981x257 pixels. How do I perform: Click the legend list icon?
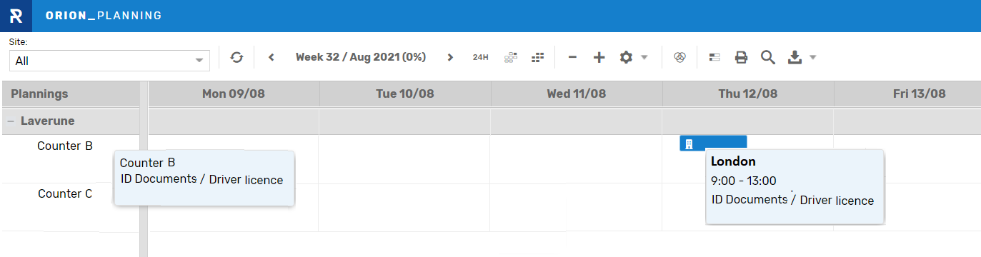pyautogui.click(x=714, y=58)
